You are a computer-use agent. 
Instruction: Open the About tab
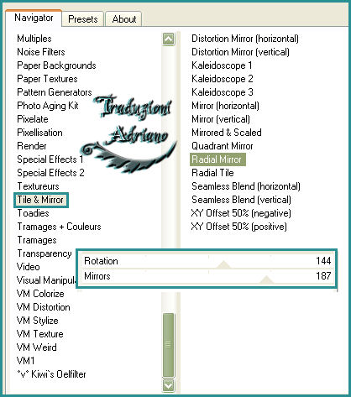[124, 19]
